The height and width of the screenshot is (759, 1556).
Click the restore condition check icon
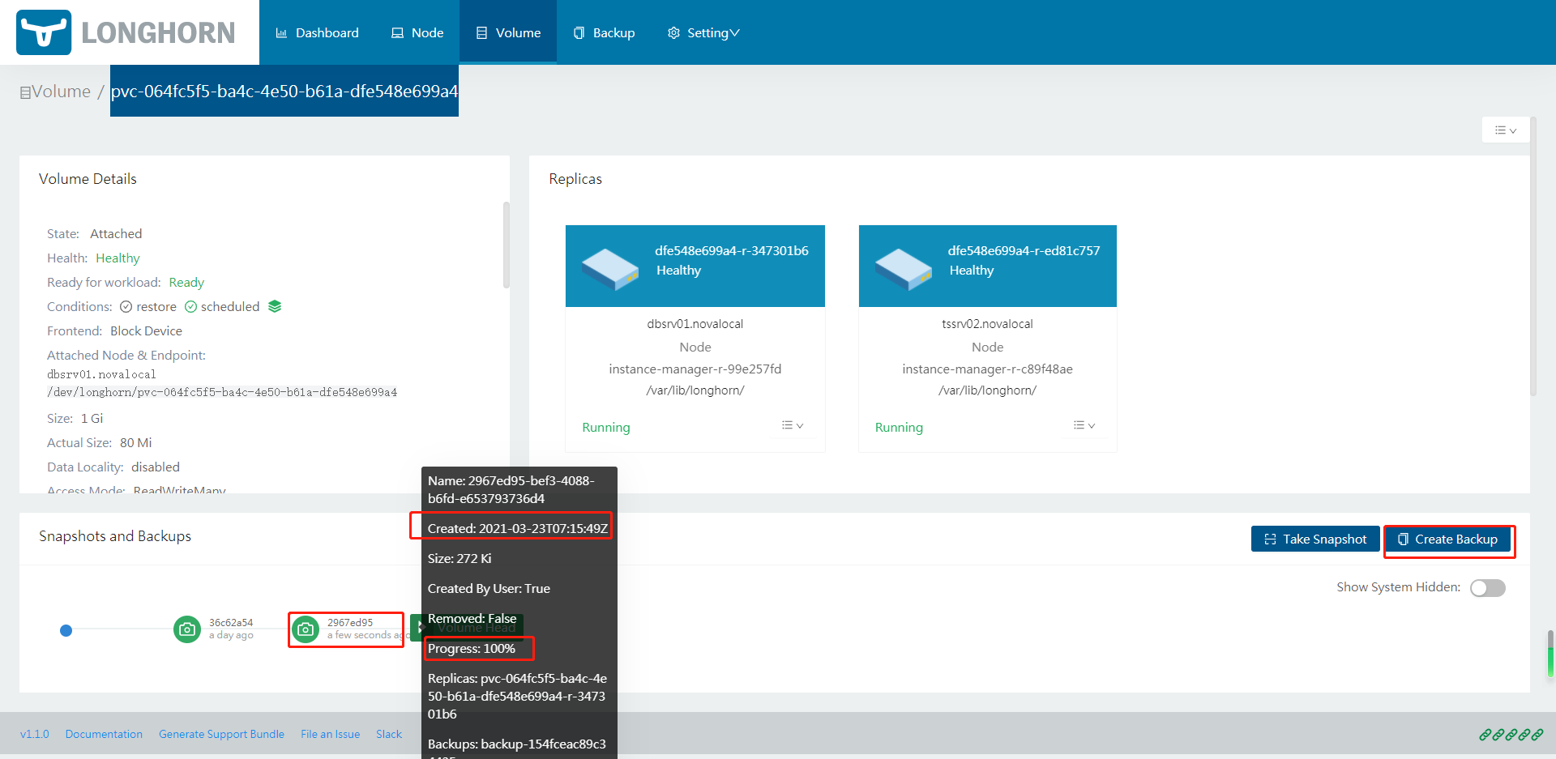(x=126, y=307)
